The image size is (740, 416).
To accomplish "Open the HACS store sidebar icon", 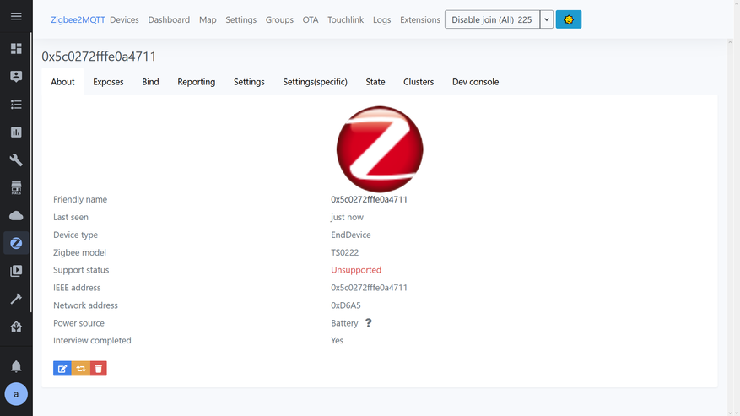I will [16, 188].
